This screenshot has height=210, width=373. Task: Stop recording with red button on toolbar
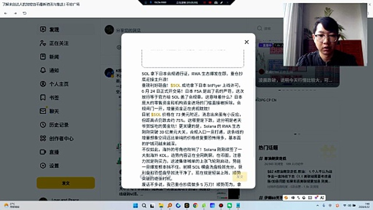210,2
